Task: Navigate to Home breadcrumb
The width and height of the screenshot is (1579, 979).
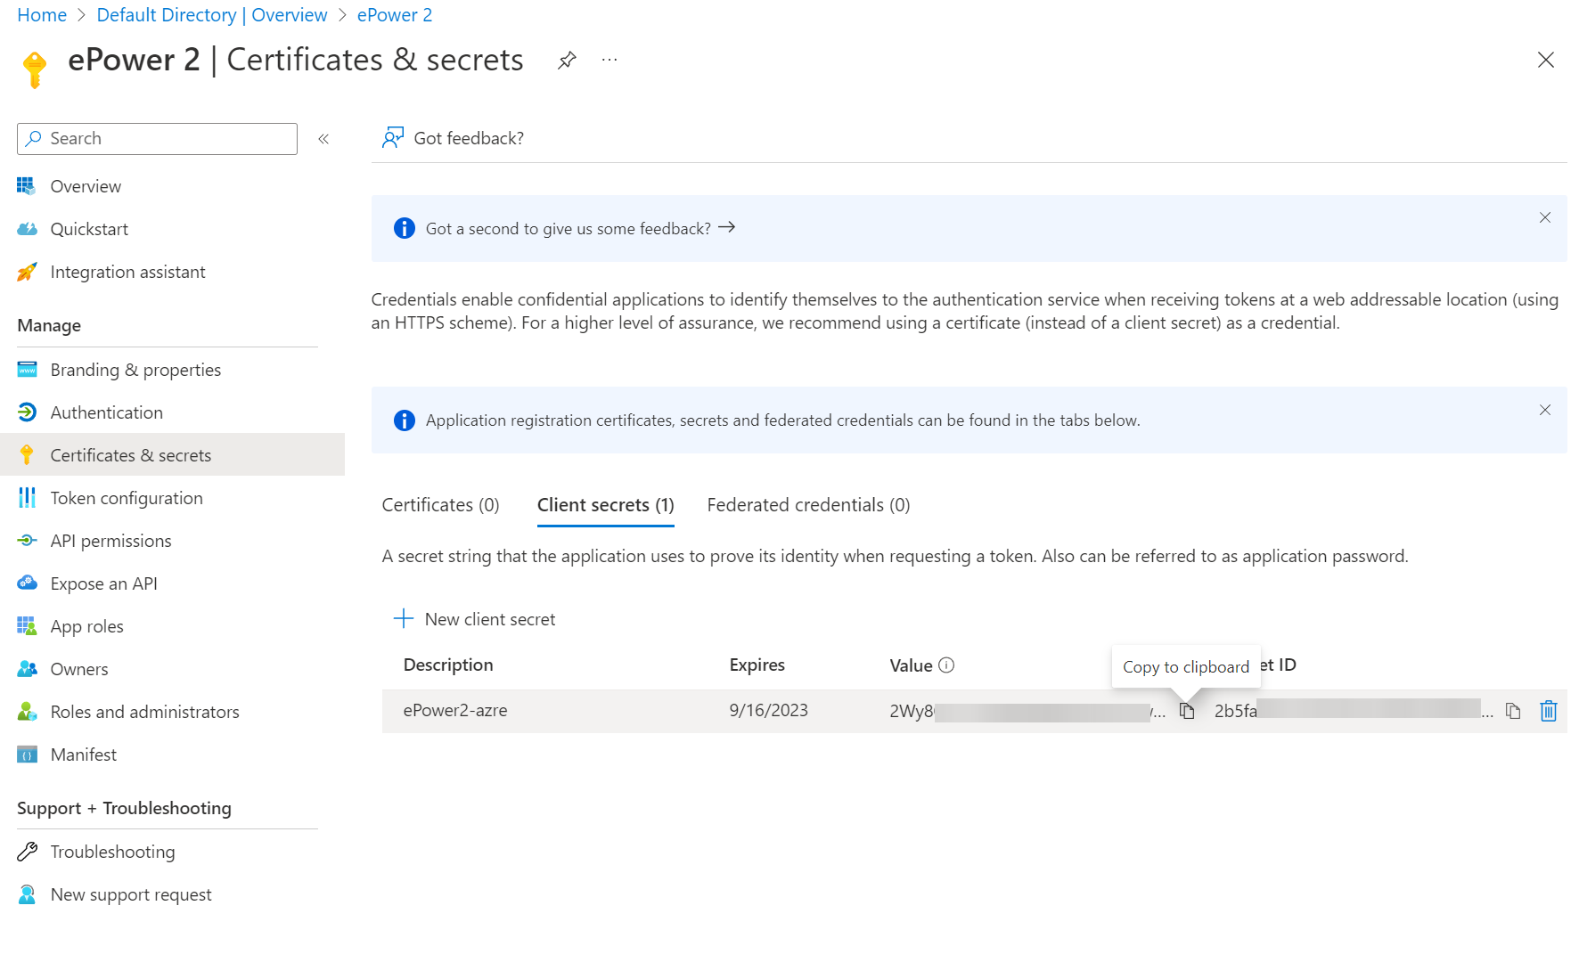Action: [x=42, y=15]
